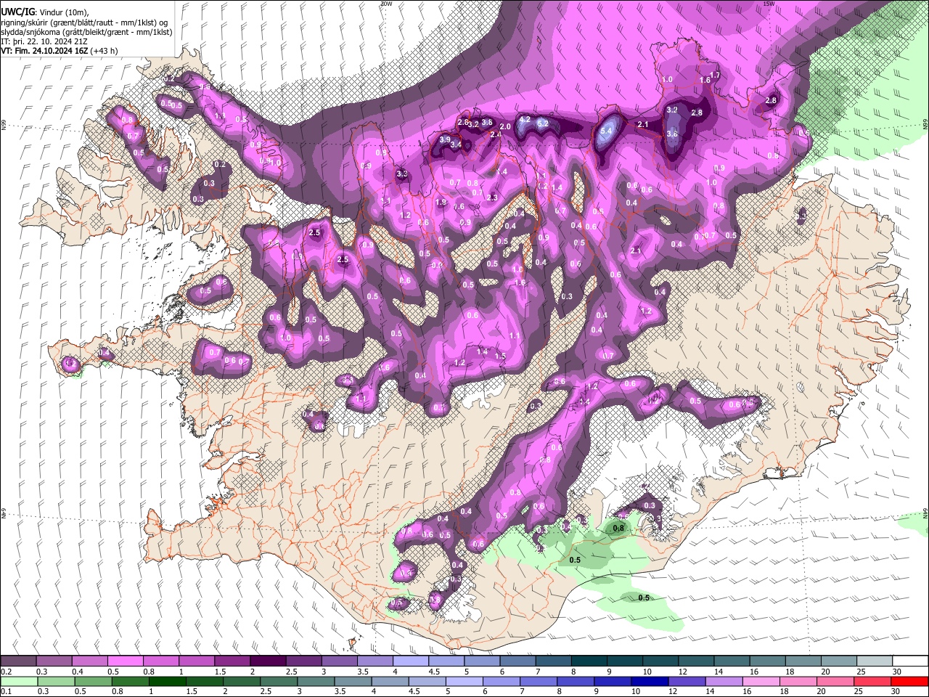Viewport: 929px width, 697px height.
Task: Click the '(+43 h)' forecast offset text
Action: click(x=105, y=51)
